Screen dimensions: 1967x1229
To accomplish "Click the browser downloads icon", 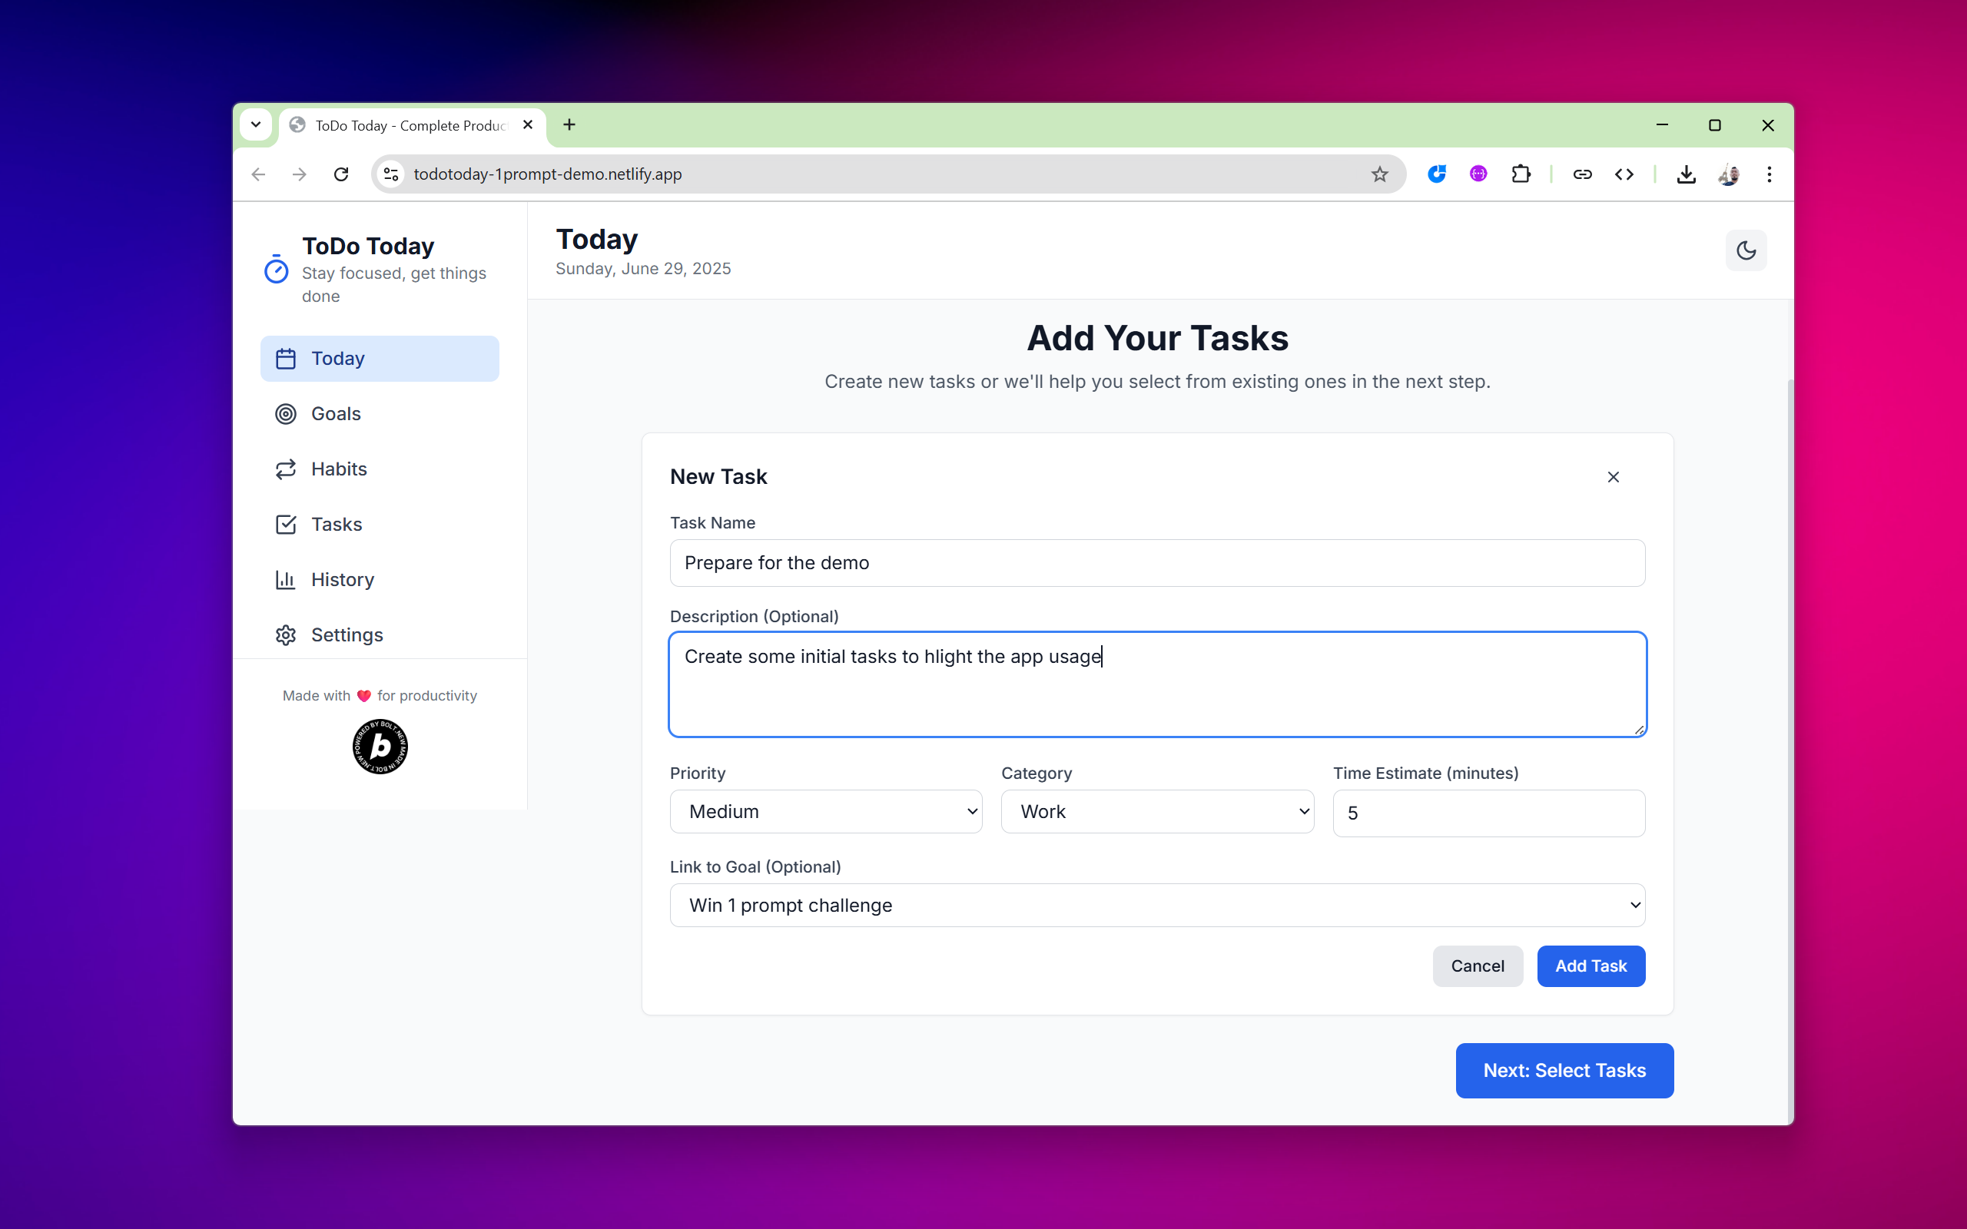I will click(x=1686, y=174).
